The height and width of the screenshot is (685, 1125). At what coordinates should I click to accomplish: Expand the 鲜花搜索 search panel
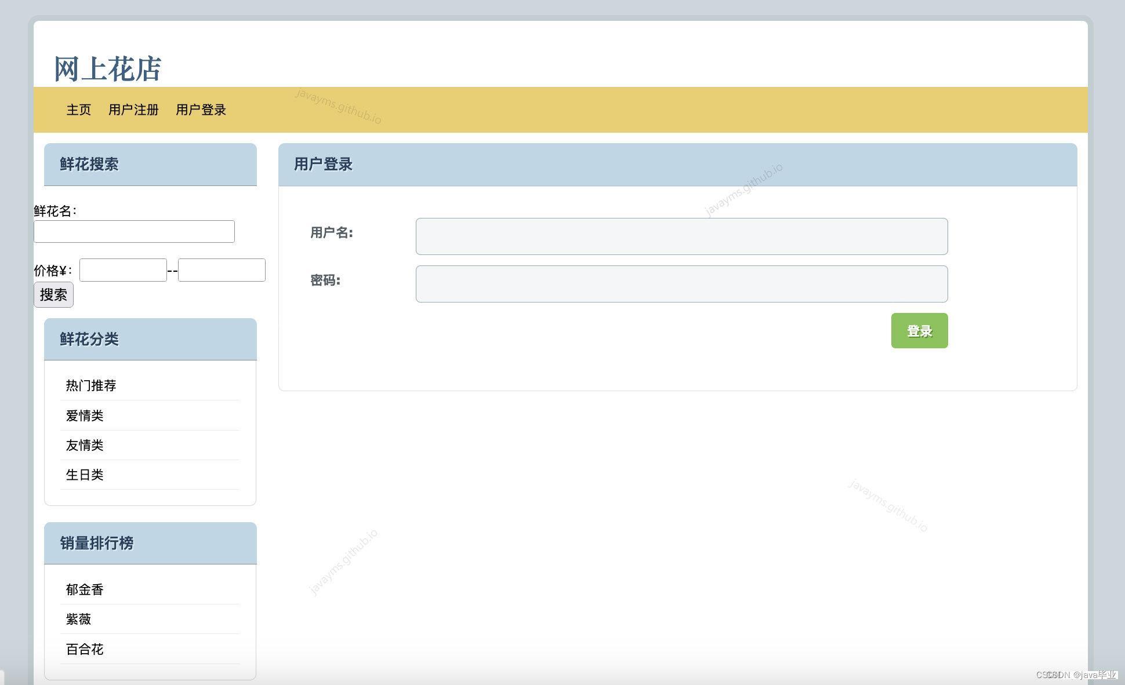(x=151, y=164)
